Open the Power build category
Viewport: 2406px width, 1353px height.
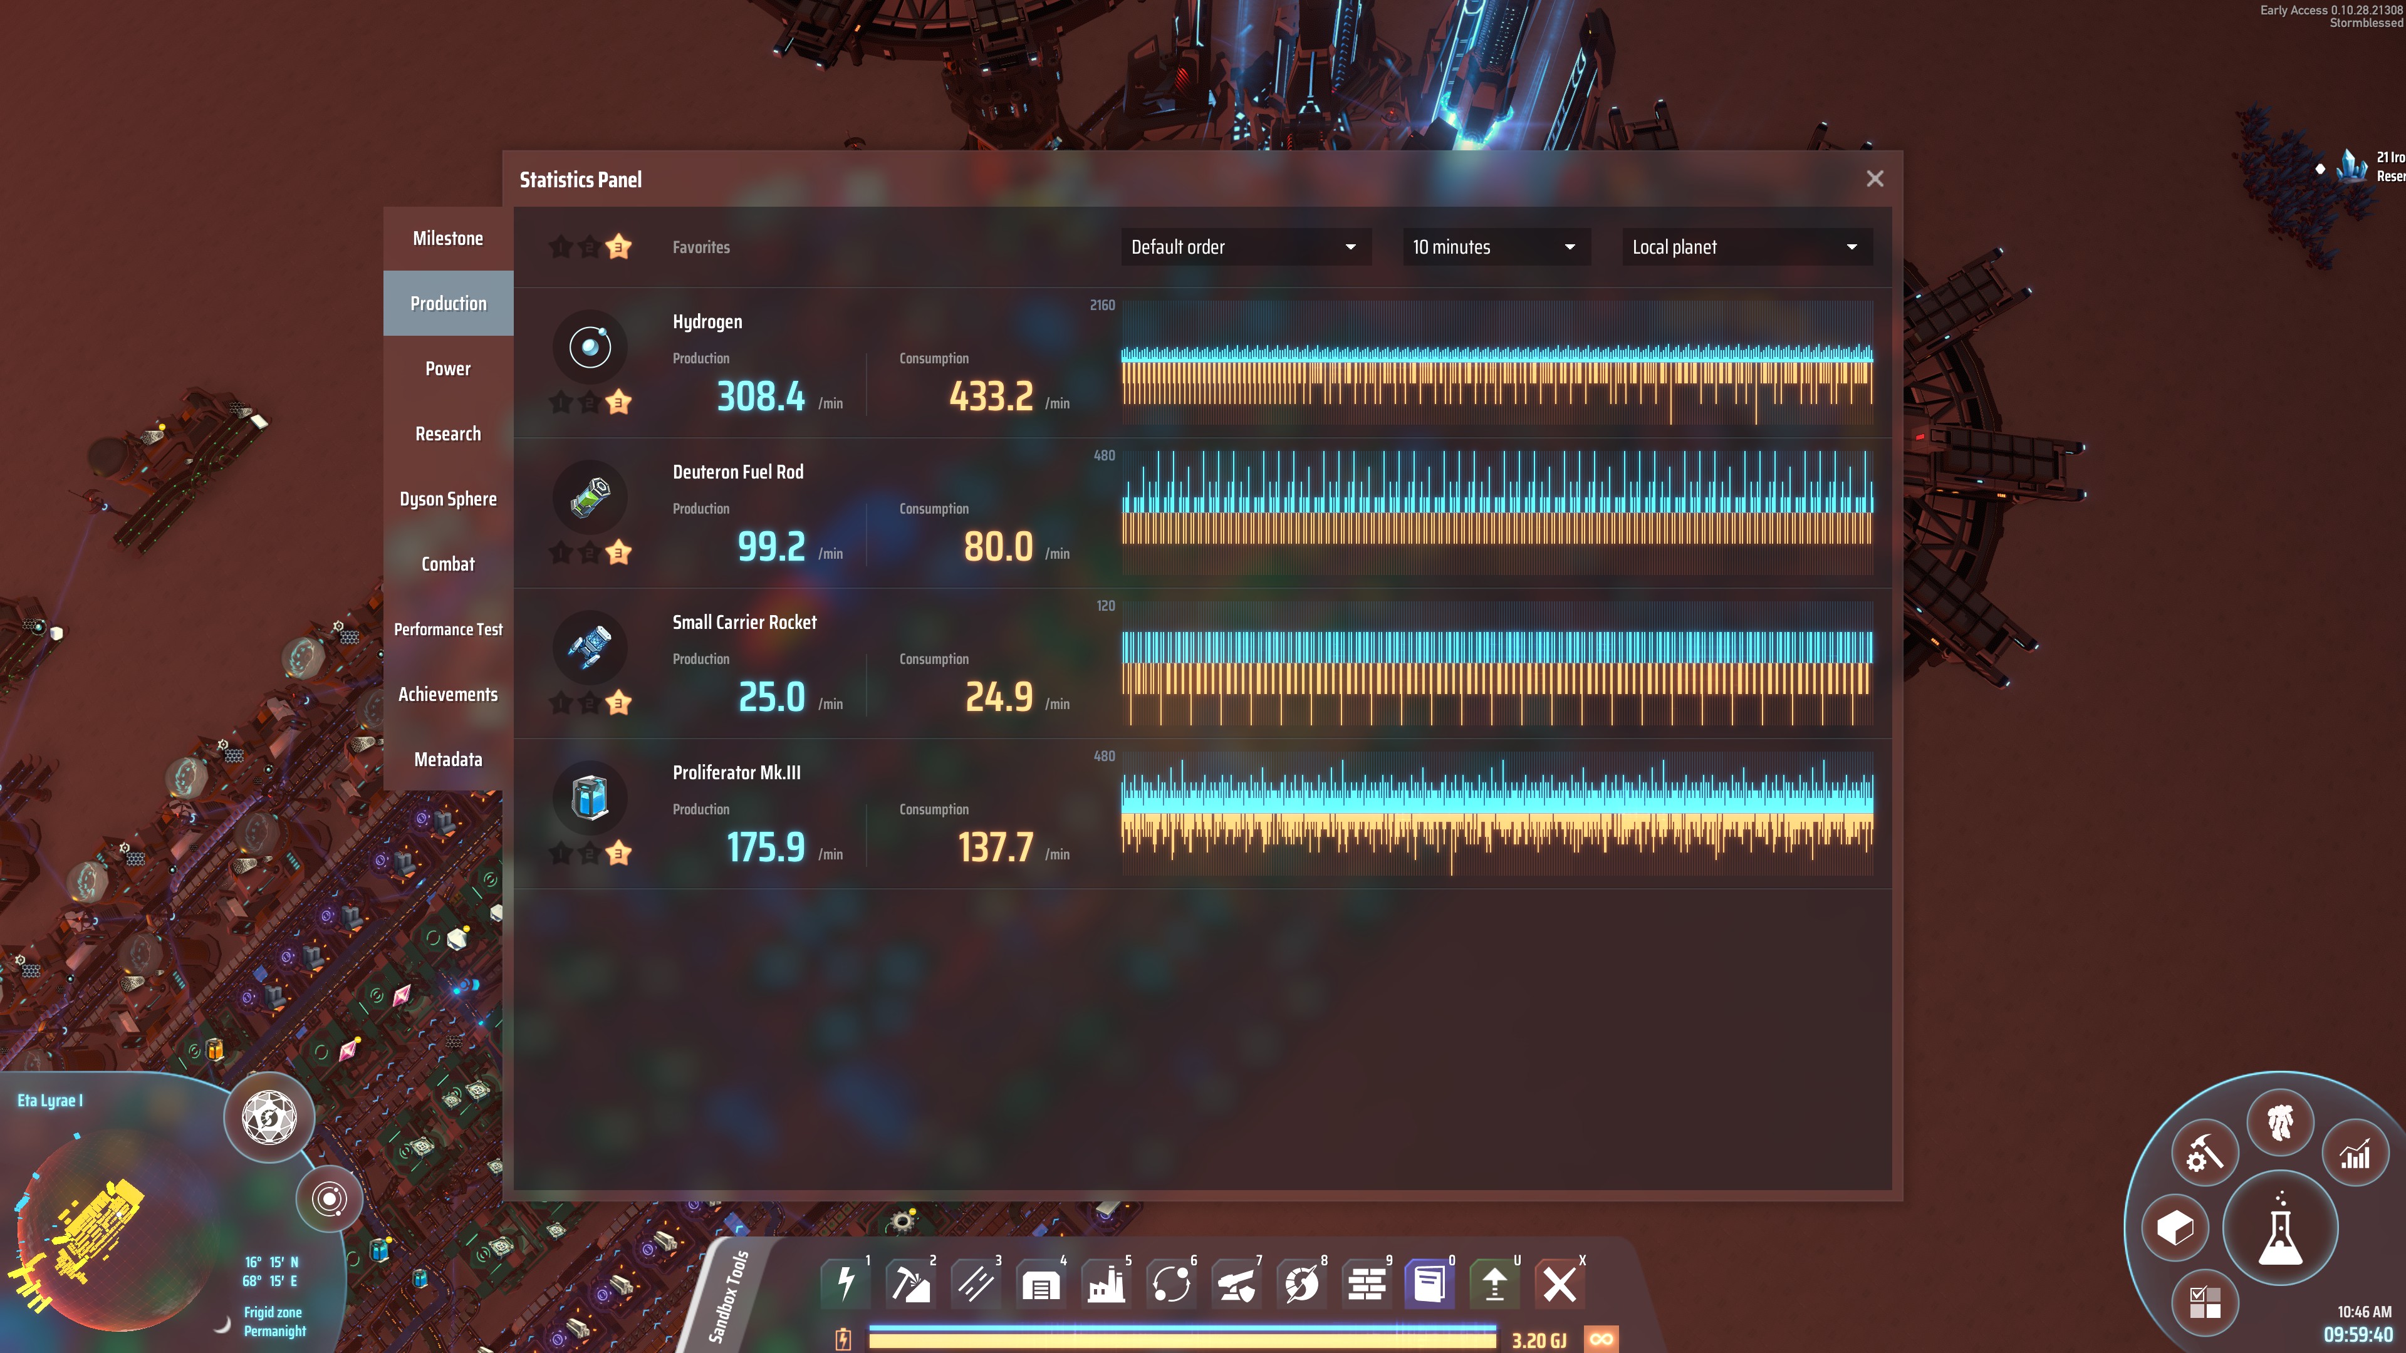click(x=845, y=1284)
